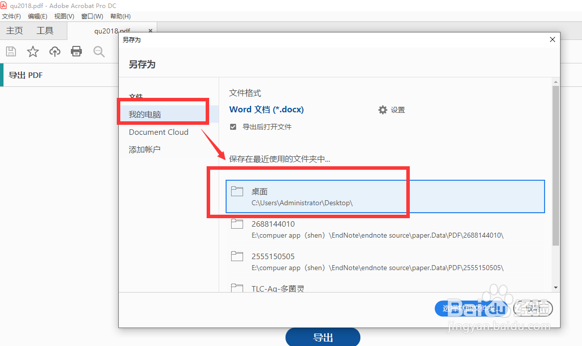
Task: Switch to the 工具 tab
Action: 45,30
